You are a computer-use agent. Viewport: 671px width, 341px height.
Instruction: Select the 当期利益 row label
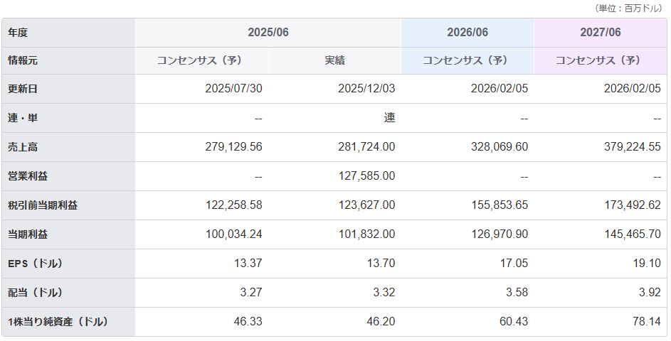(x=28, y=234)
